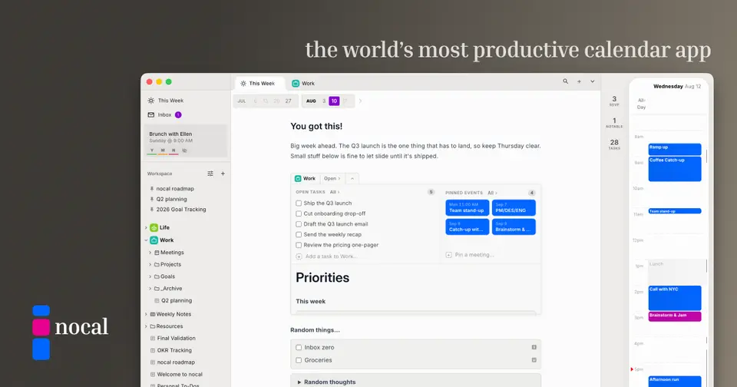
Task: Click the Inbox envelope icon
Action: click(x=151, y=114)
